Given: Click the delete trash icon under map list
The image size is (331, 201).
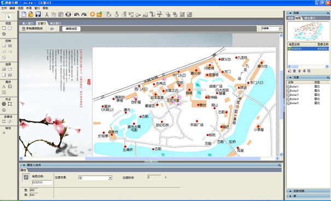Looking at the screenshot, I should 294,71.
